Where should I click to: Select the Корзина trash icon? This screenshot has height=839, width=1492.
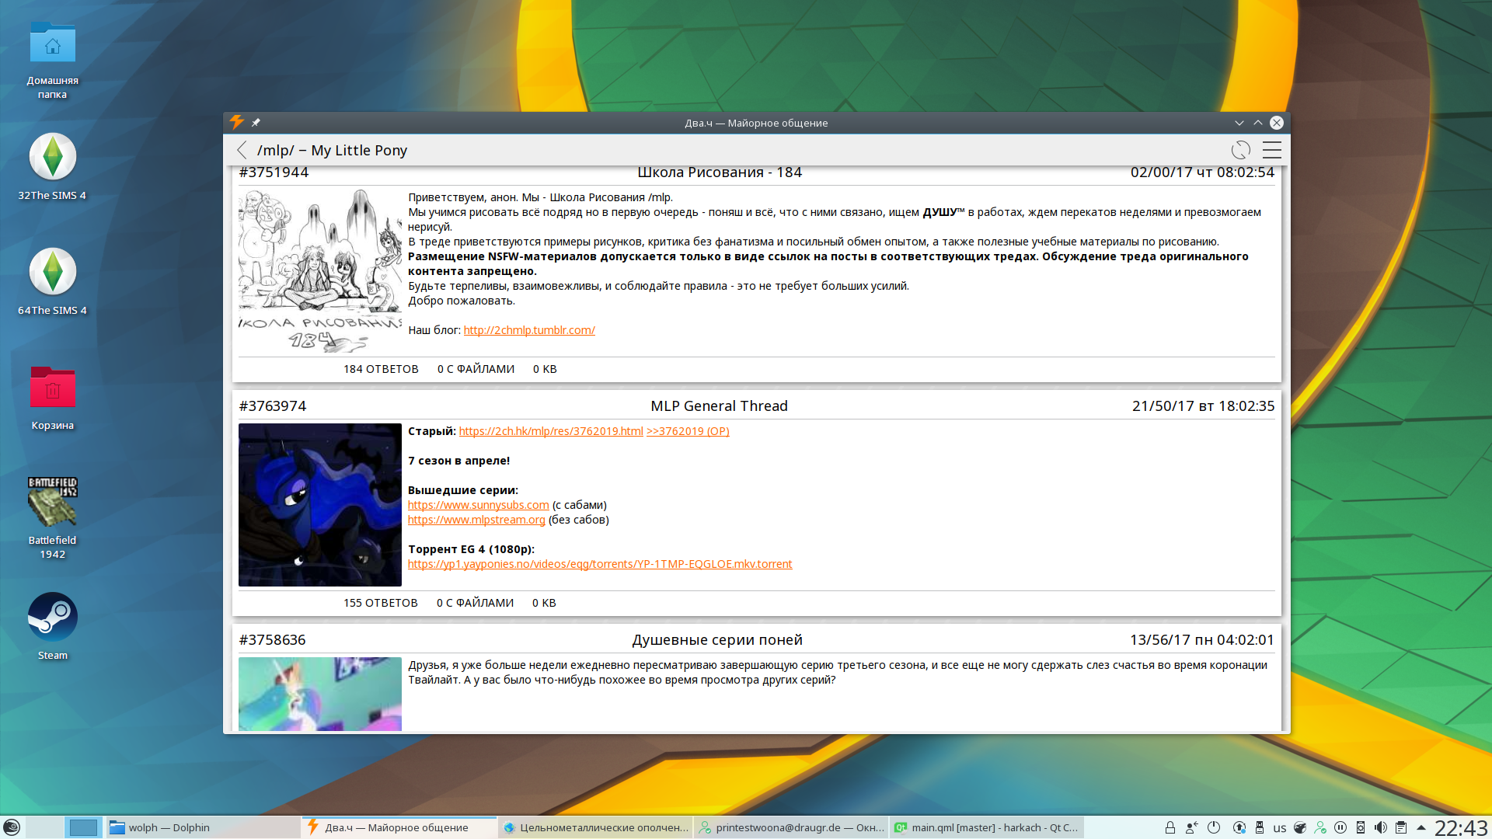point(52,398)
